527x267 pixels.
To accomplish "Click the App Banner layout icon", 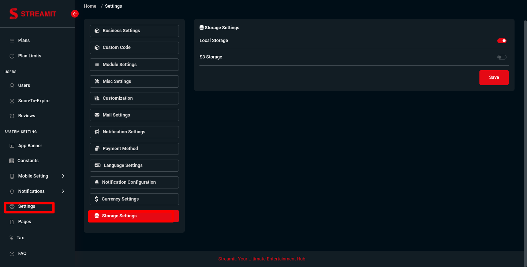I will pyautogui.click(x=12, y=146).
